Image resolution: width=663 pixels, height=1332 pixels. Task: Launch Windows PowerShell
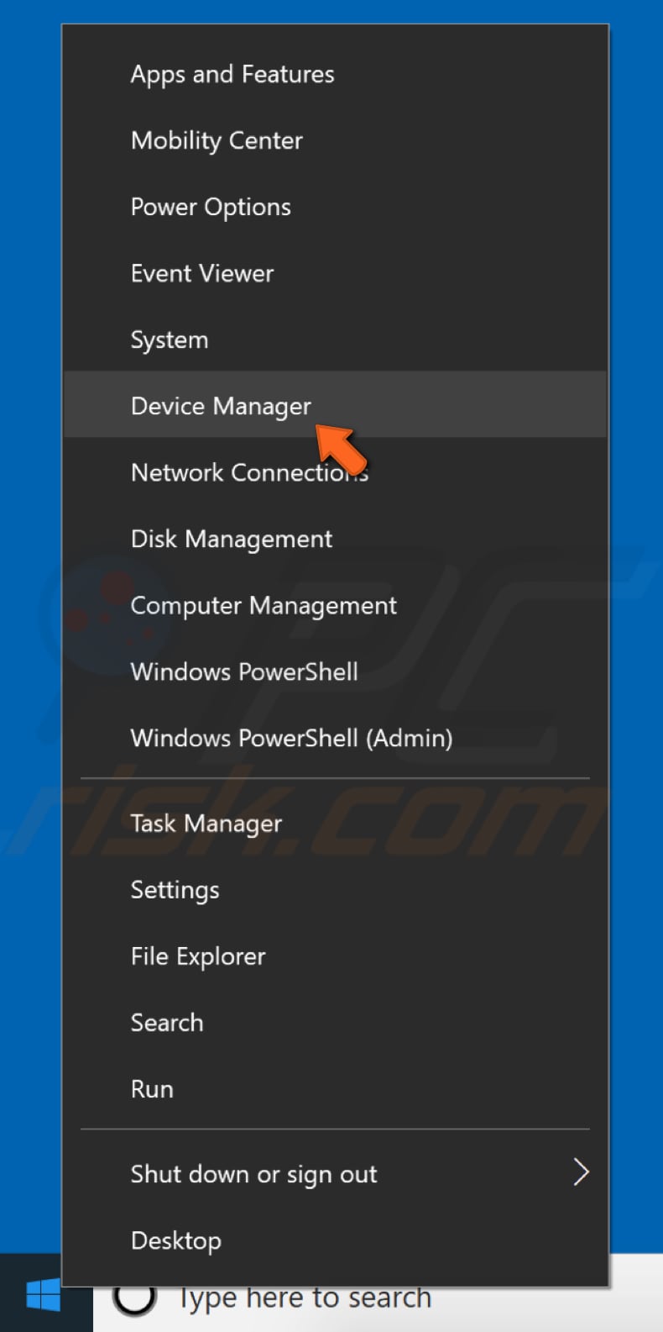click(x=244, y=671)
